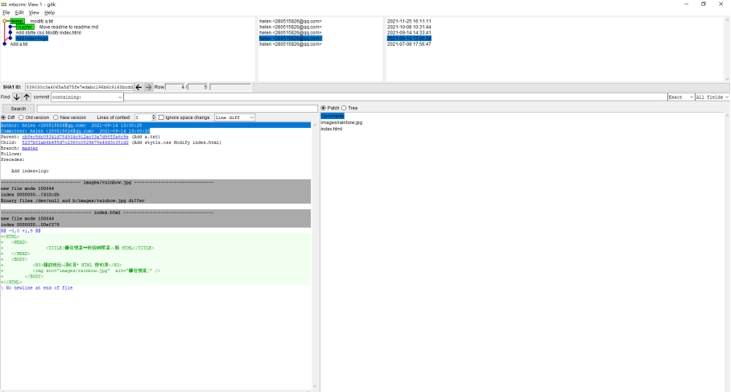The width and height of the screenshot is (731, 392).
Task: Go back with the left arrow beside SHA1 ID
Action: click(x=139, y=87)
